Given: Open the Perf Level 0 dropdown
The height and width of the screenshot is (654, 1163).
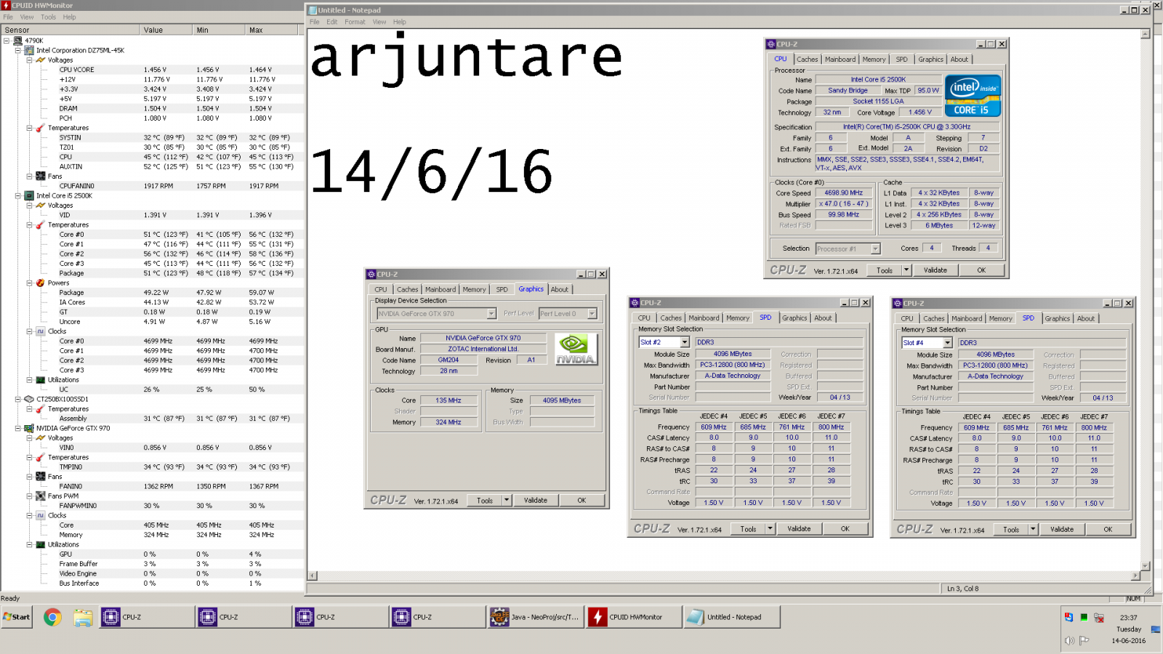Looking at the screenshot, I should pyautogui.click(x=592, y=314).
